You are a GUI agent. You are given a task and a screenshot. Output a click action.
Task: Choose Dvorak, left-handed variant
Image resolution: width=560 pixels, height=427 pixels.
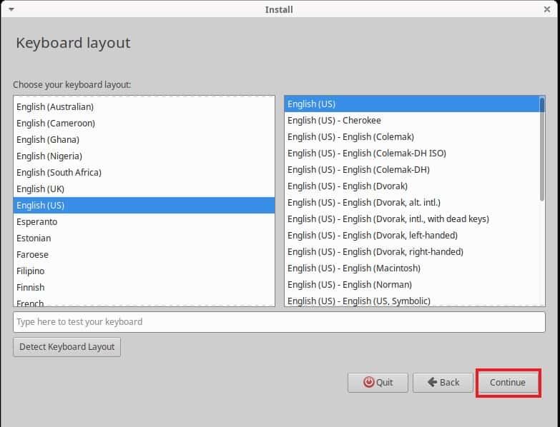(412, 235)
